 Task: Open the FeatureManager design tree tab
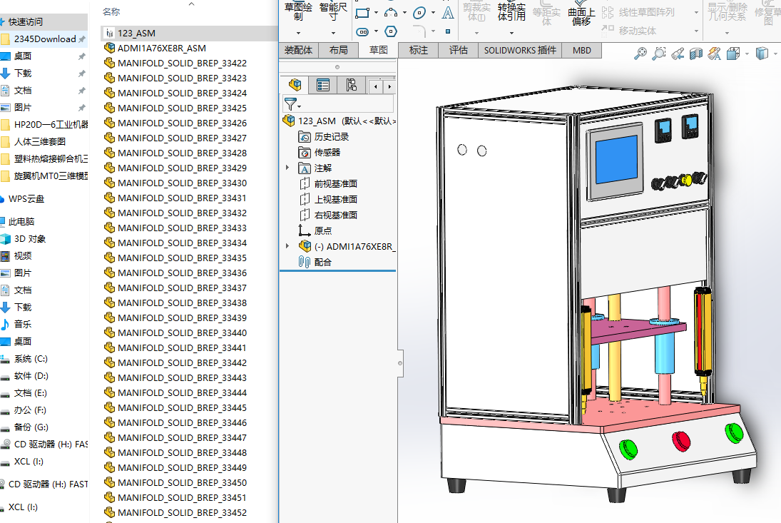pos(295,86)
